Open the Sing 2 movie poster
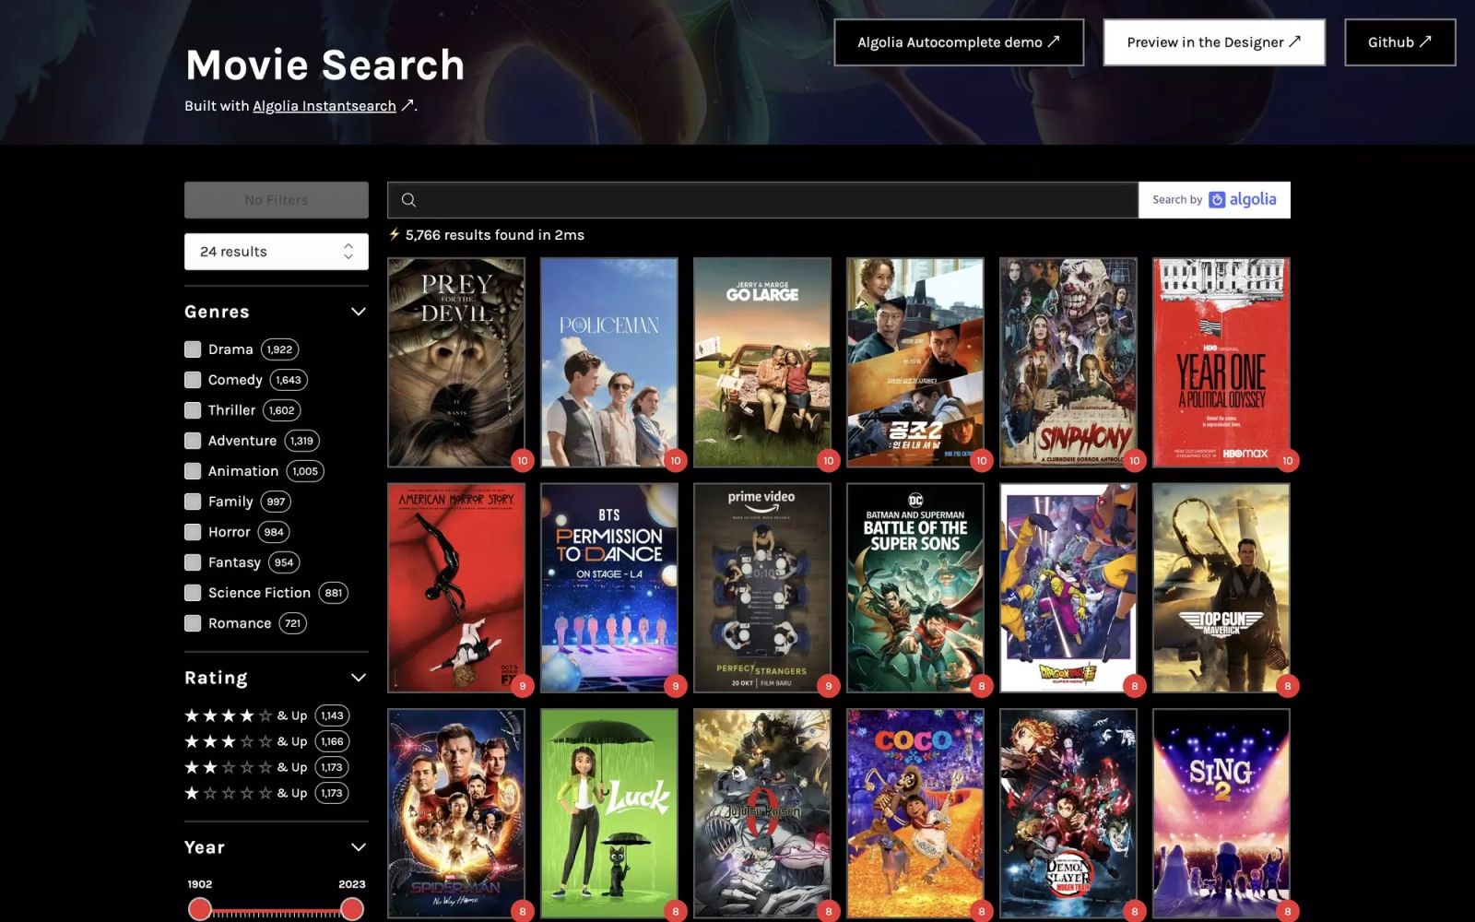Viewport: 1475px width, 922px height. pyautogui.click(x=1221, y=813)
